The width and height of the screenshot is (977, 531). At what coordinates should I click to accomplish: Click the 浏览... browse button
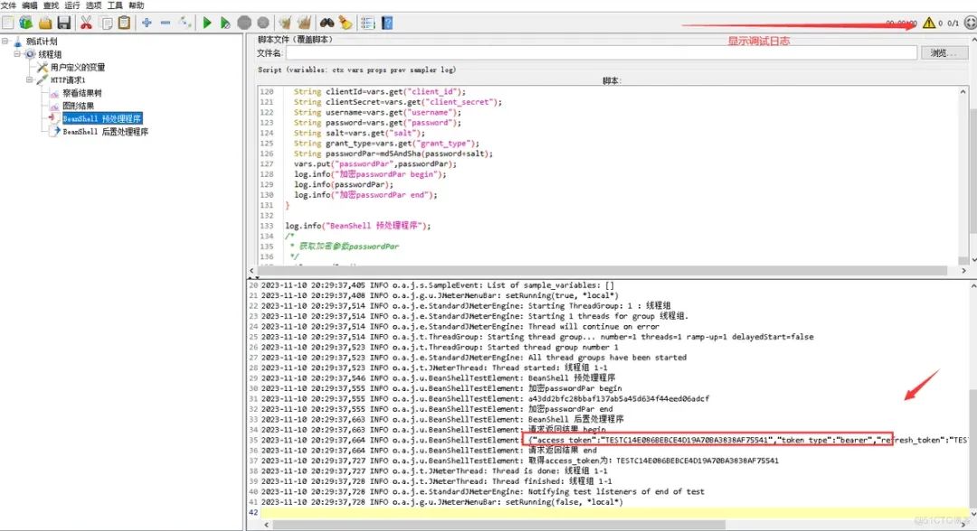(x=944, y=53)
